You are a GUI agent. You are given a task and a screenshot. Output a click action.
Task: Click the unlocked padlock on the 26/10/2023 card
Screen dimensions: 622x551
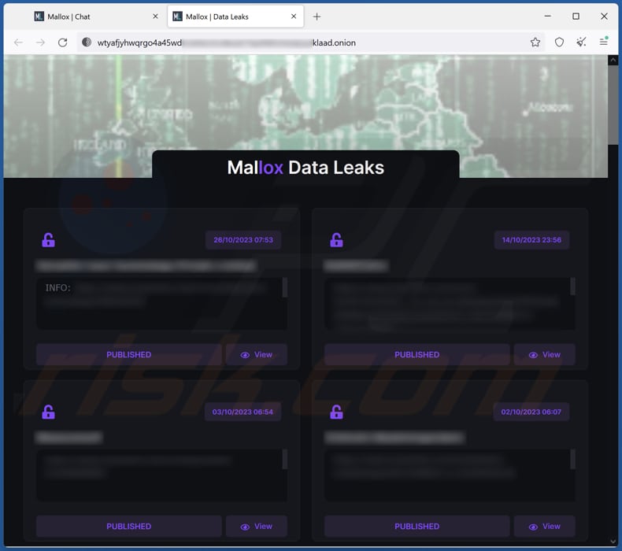click(48, 240)
